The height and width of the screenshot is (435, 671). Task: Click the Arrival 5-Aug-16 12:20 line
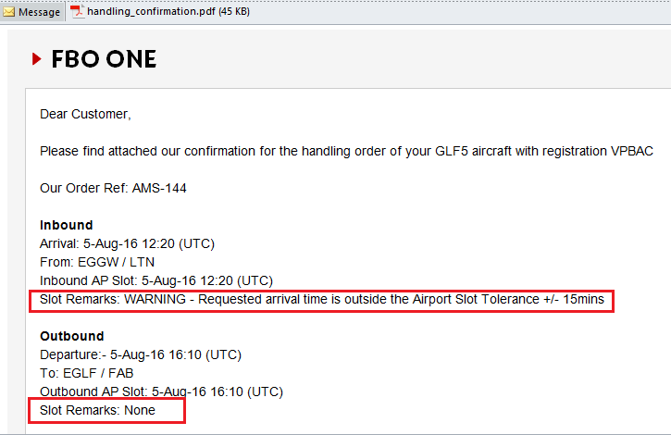pos(127,243)
